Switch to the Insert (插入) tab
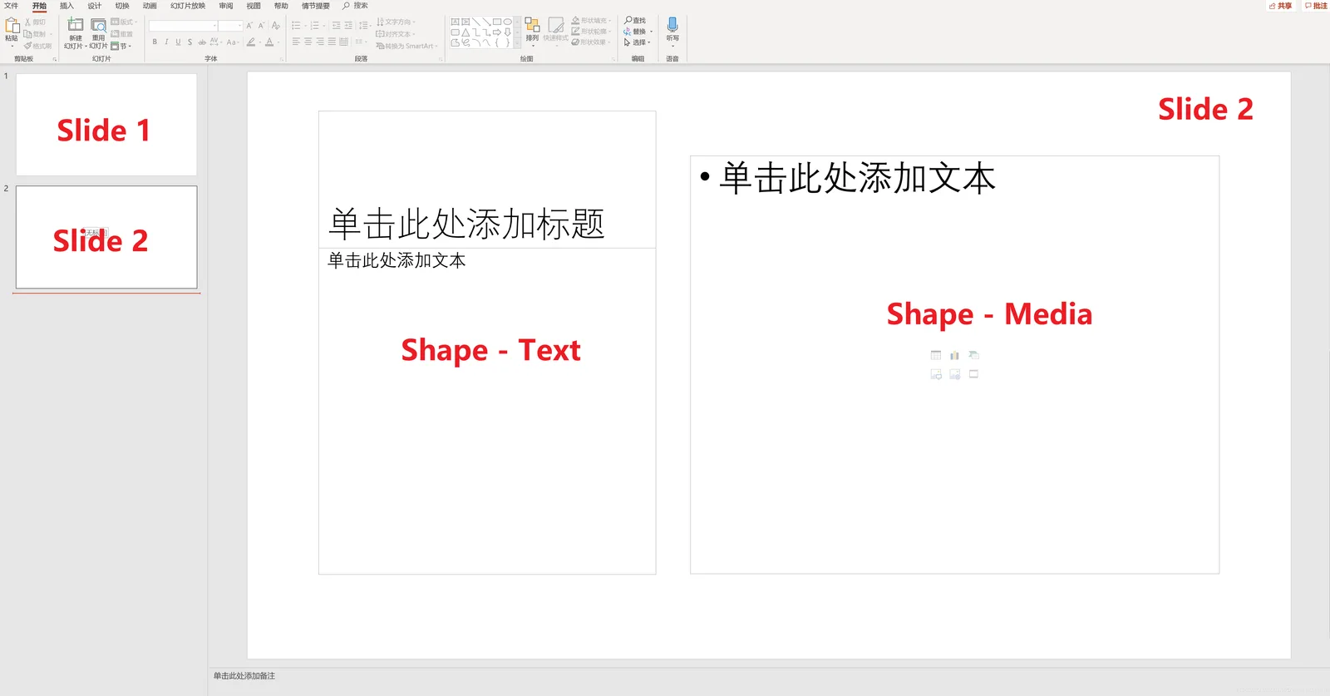1330x696 pixels. coord(66,6)
